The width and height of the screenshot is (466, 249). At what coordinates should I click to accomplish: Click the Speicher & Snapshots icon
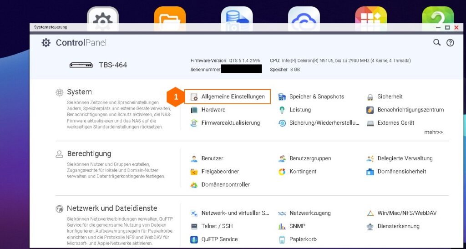pyautogui.click(x=282, y=97)
